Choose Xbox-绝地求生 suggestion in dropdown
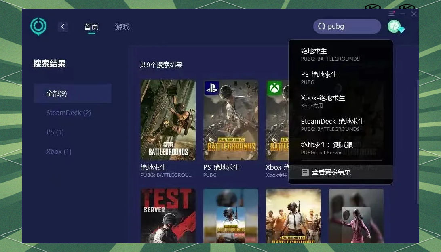 click(341, 101)
